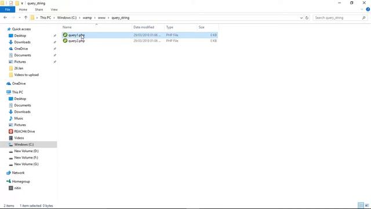Open REACHit Drive
The width and height of the screenshot is (371, 209).
pyautogui.click(x=24, y=131)
